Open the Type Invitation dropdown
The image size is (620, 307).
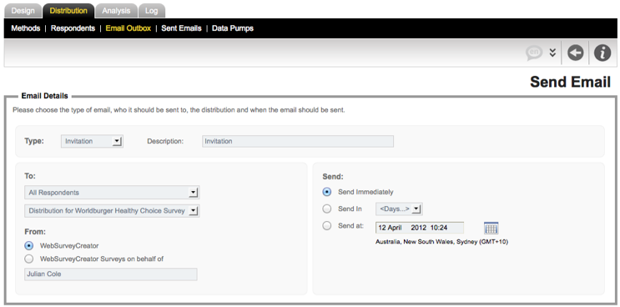[92, 142]
